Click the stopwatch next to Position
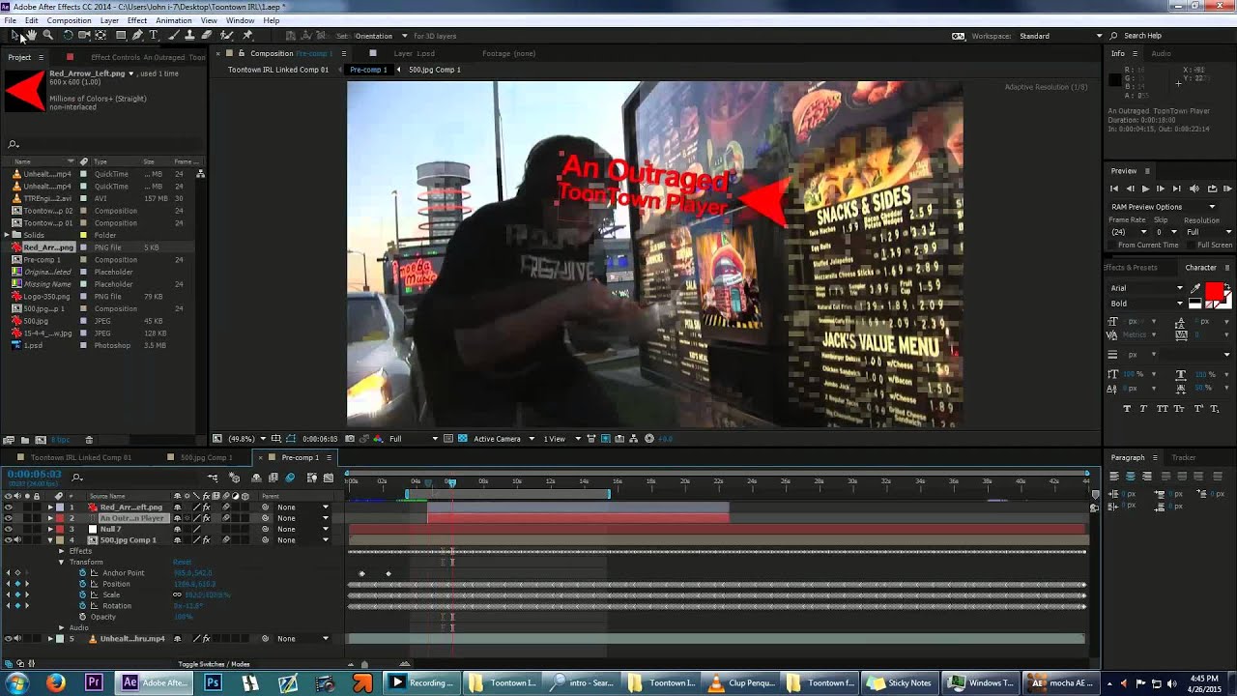 point(83,584)
